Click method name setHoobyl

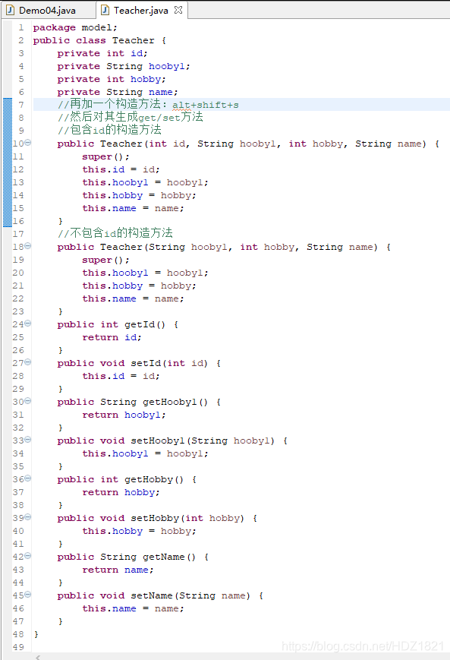pos(158,441)
